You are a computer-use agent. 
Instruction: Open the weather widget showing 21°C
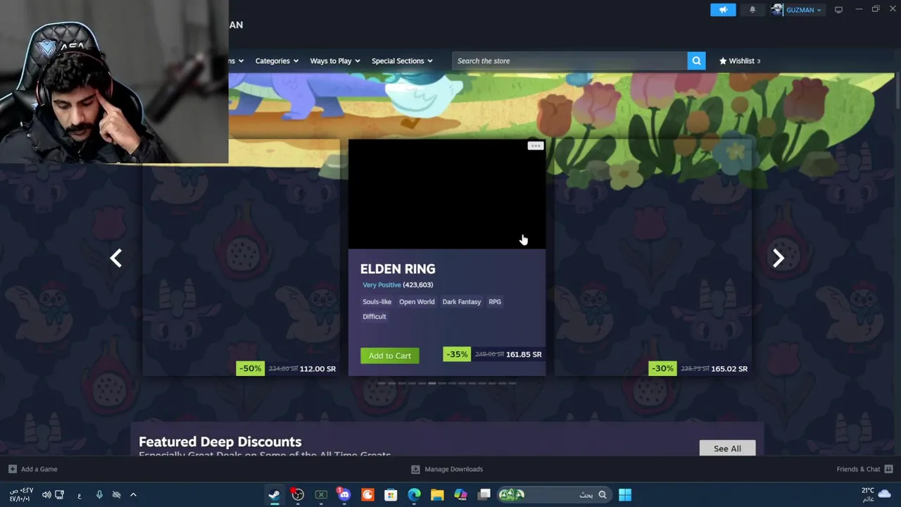click(876, 494)
